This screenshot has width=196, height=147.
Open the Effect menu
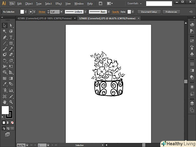coord(58,3)
